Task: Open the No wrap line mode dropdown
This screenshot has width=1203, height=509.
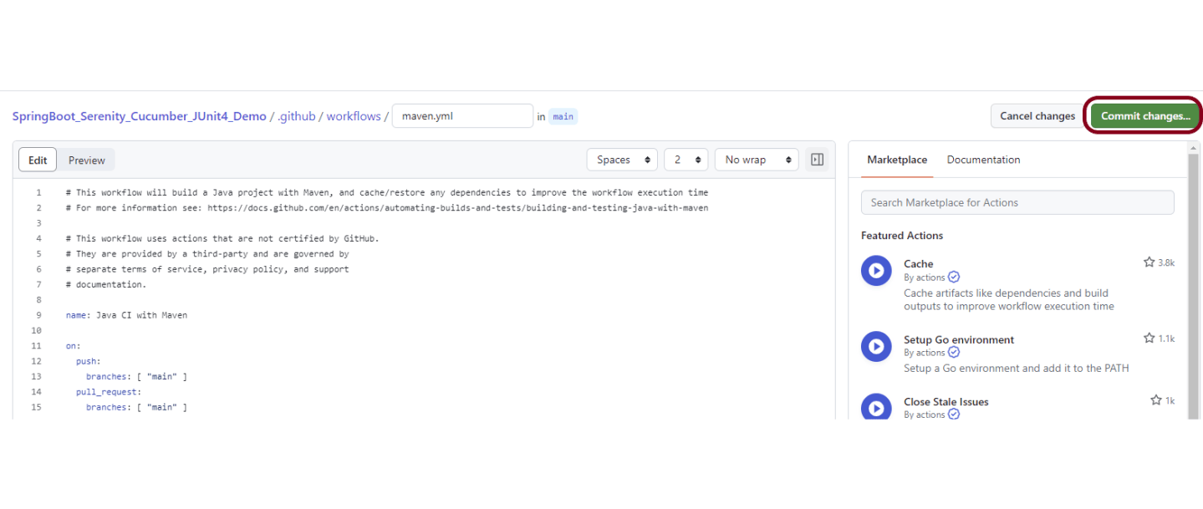Action: (x=757, y=160)
